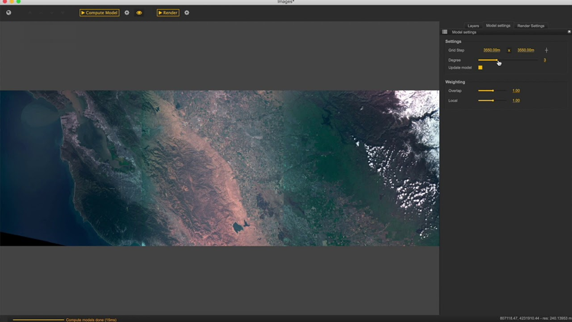Close the Model settings panel

click(569, 32)
